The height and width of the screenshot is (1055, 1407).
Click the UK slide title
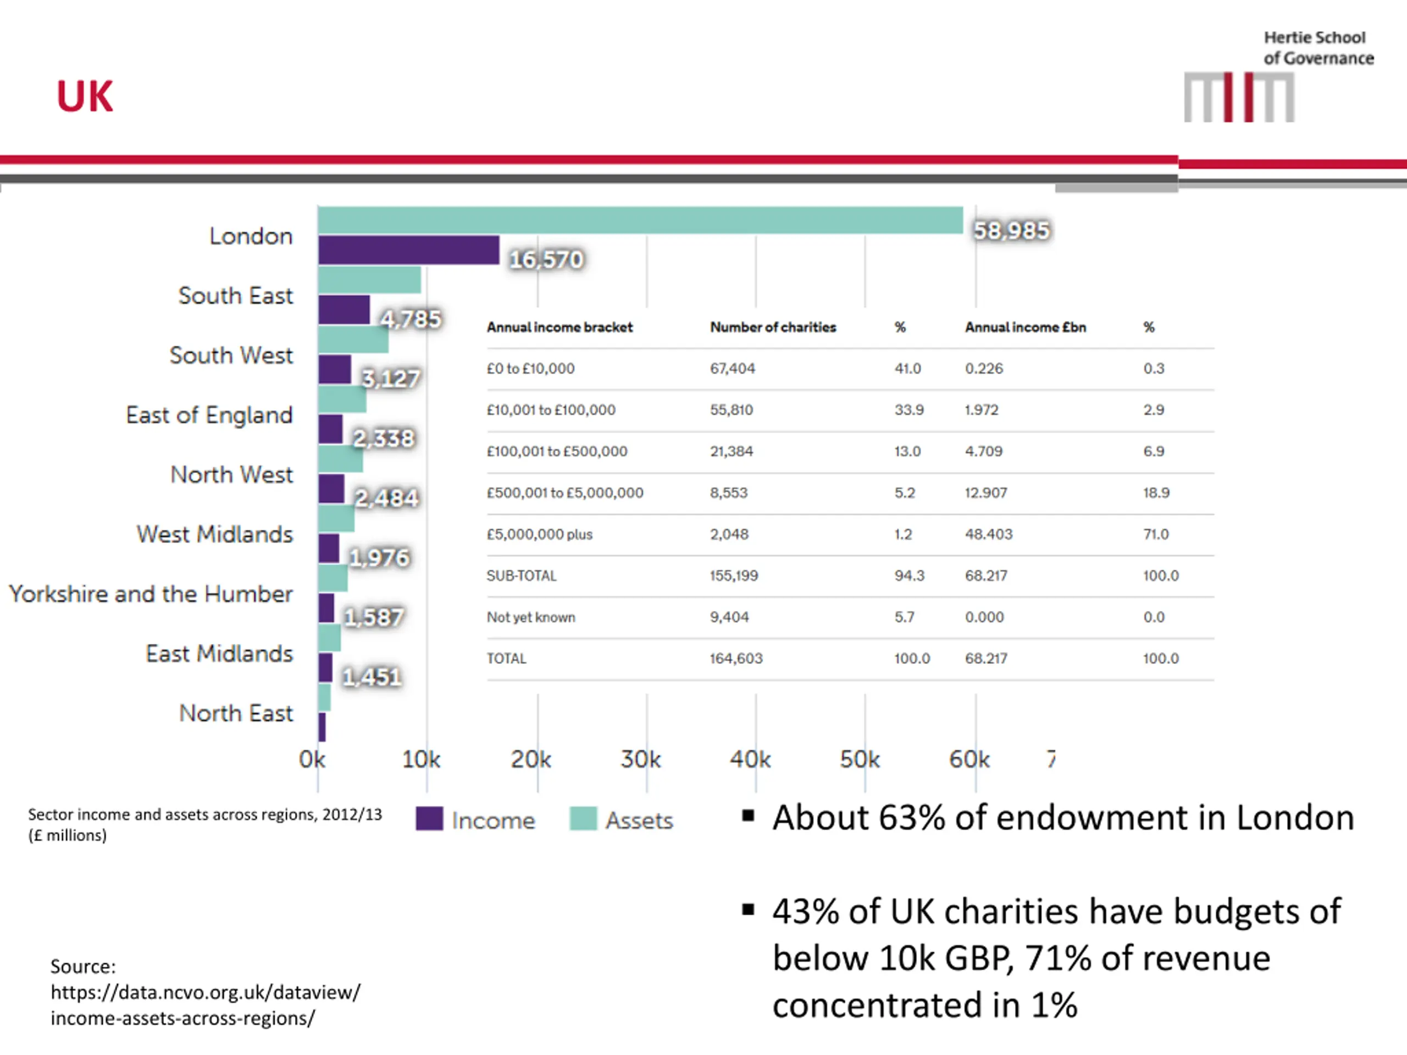(x=85, y=96)
